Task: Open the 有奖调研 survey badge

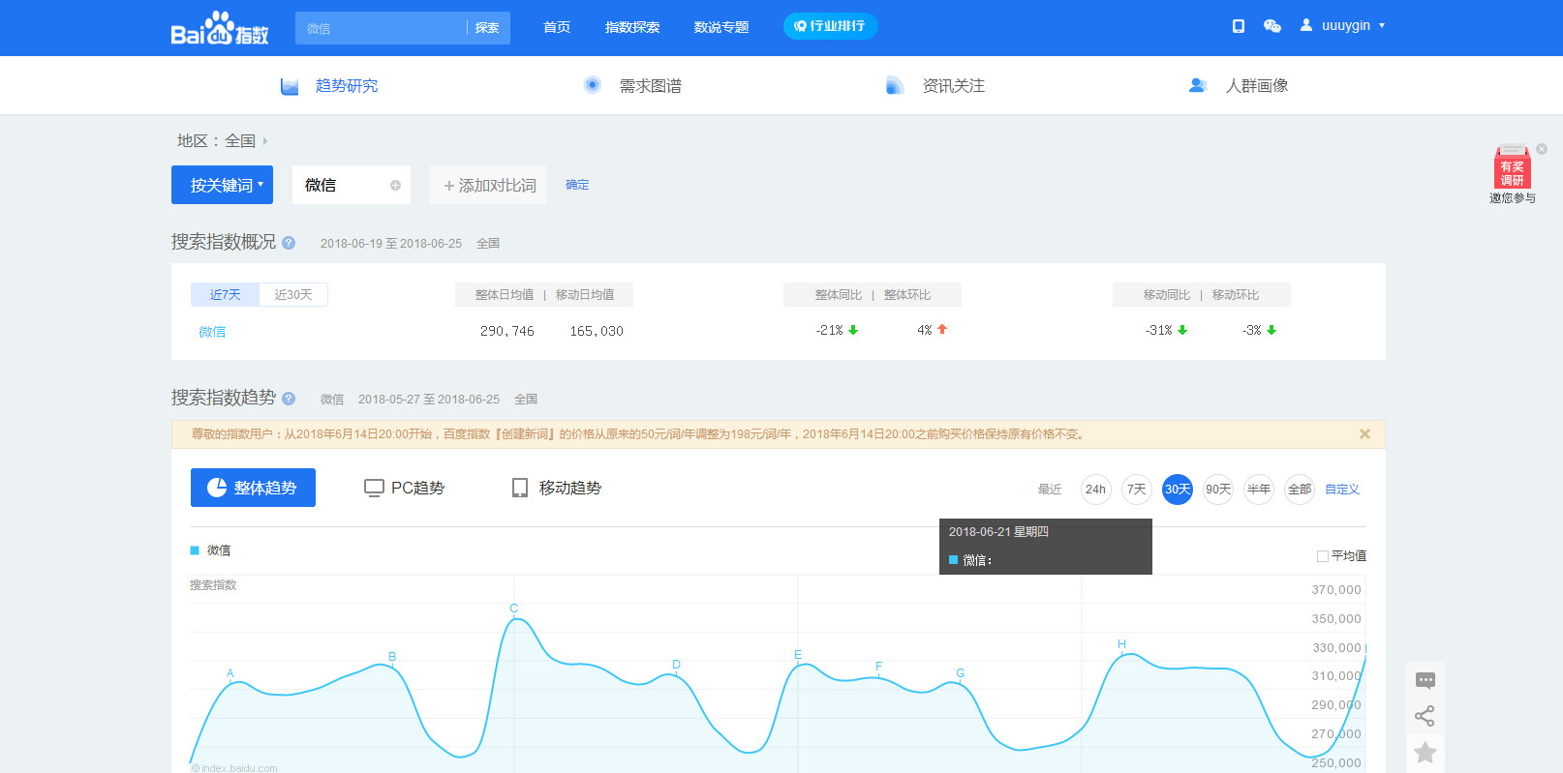Action: pos(1513,174)
